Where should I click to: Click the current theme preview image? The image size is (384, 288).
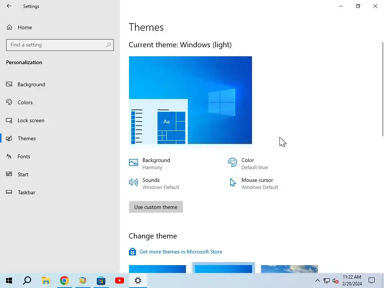pyautogui.click(x=190, y=100)
